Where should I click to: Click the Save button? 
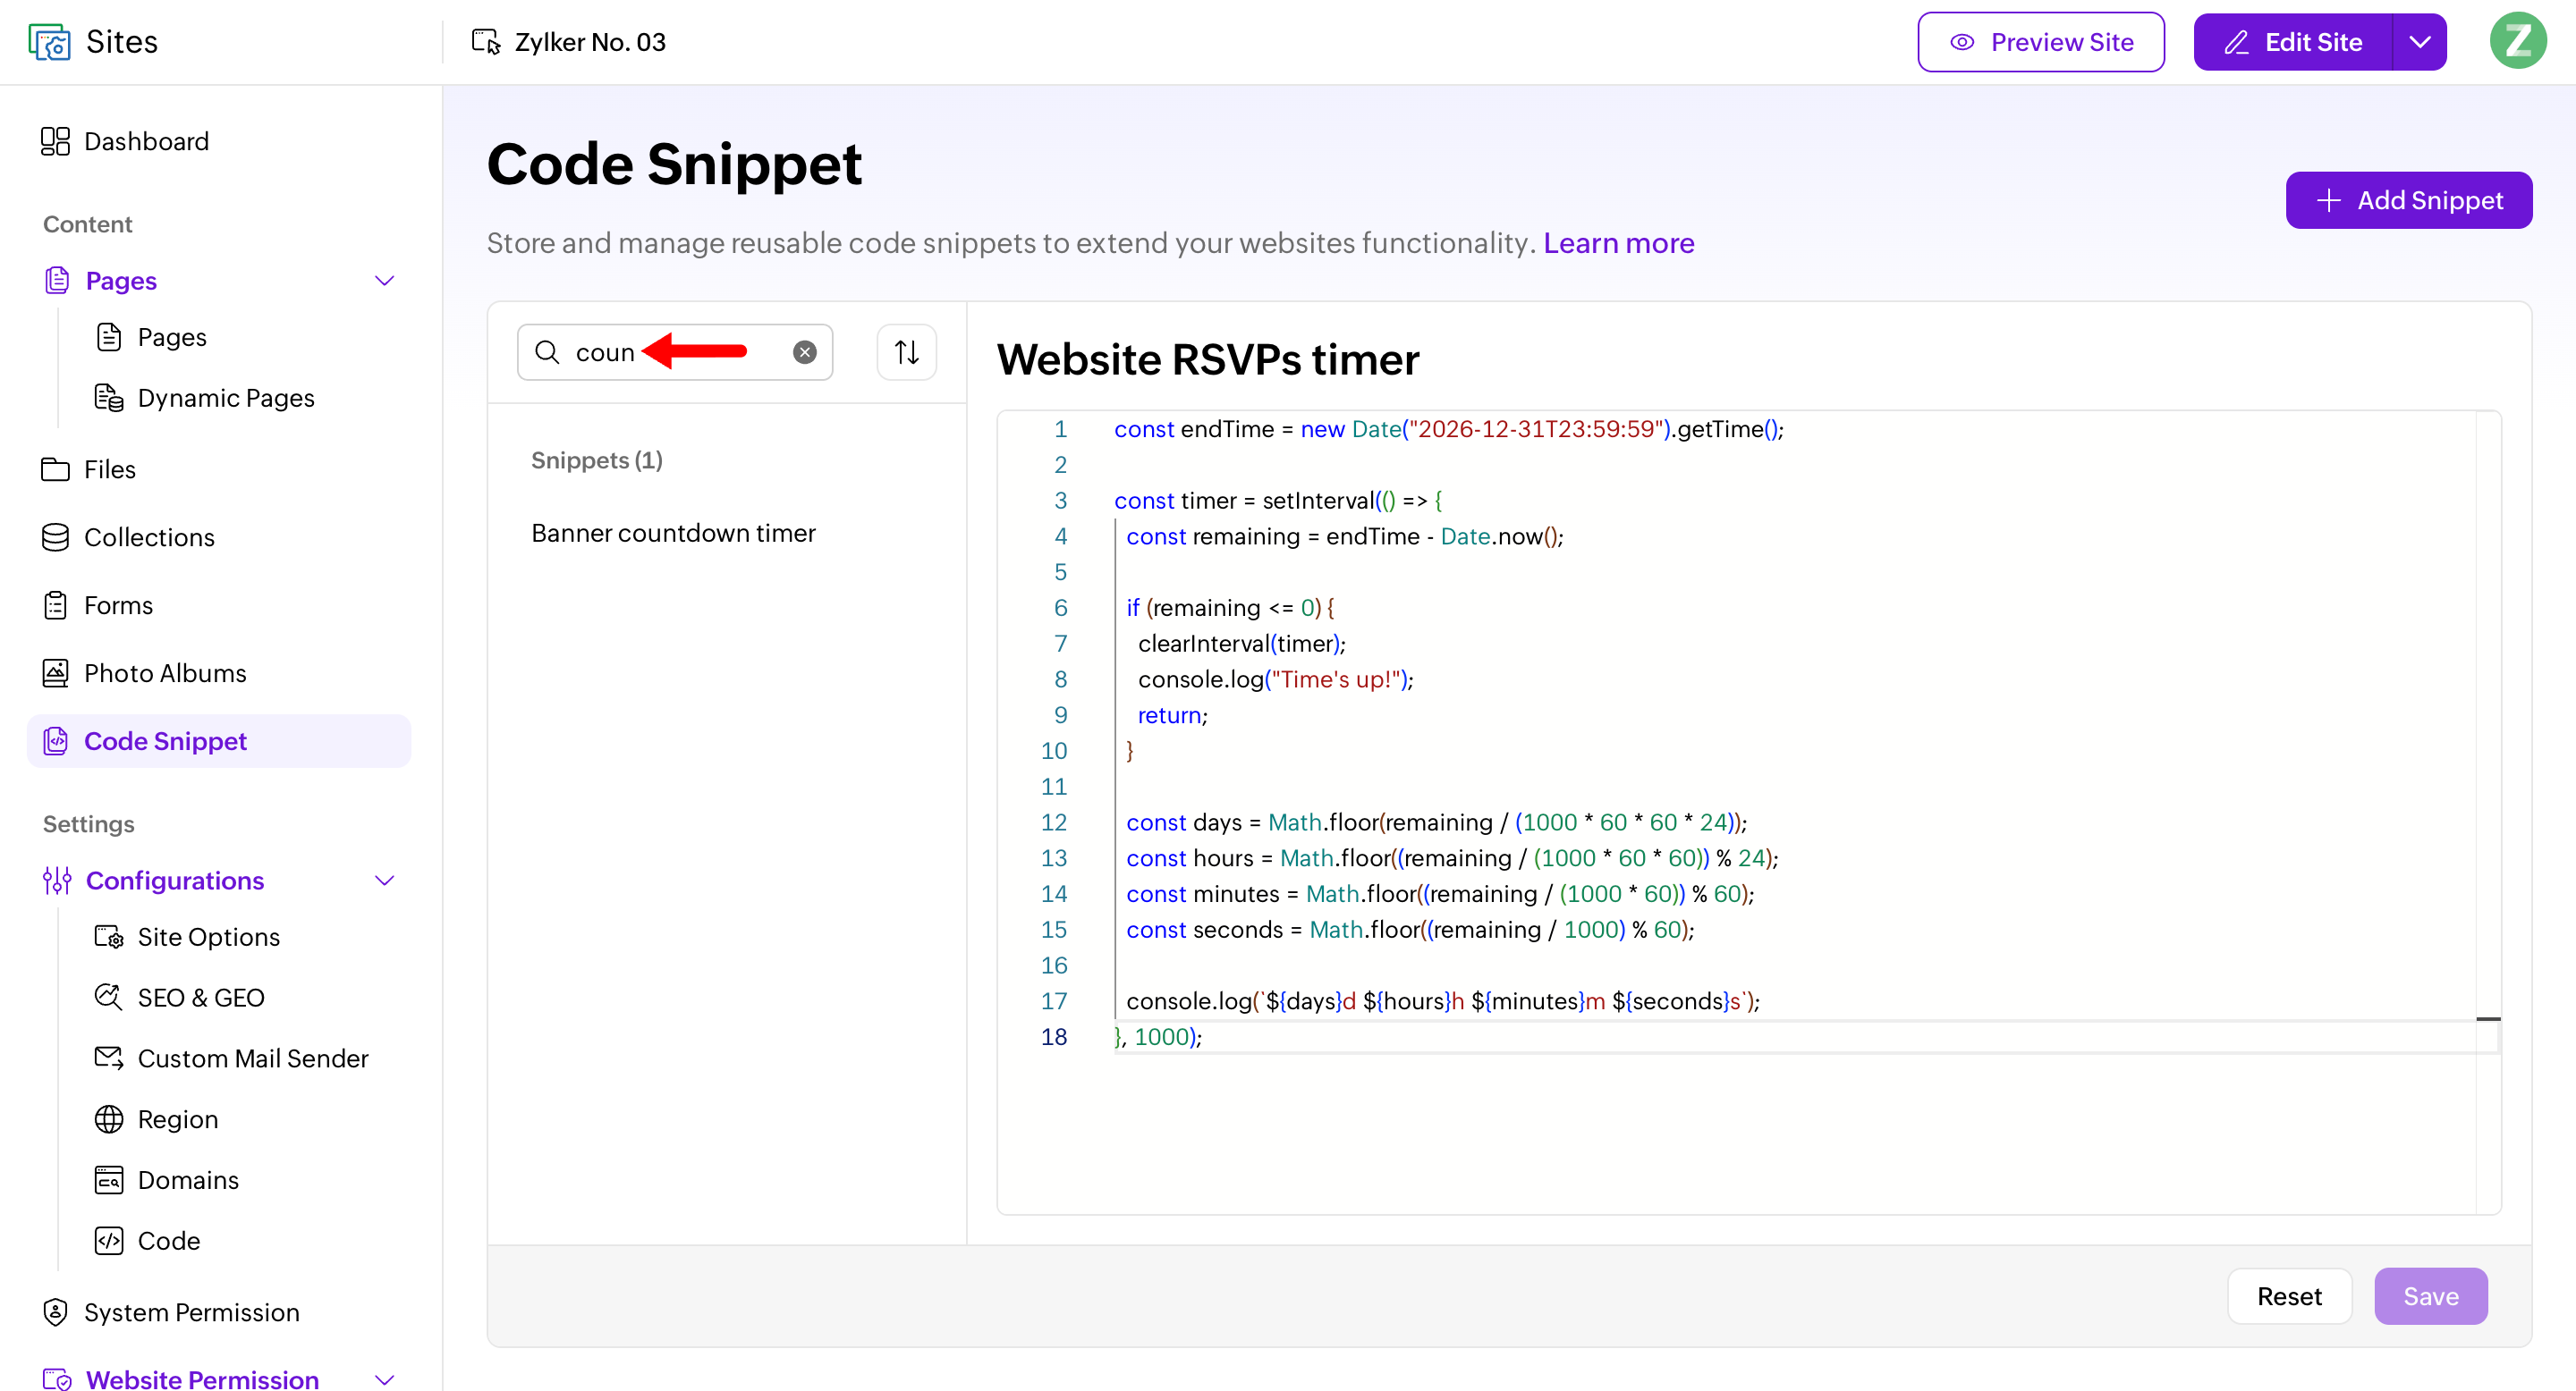click(2431, 1296)
